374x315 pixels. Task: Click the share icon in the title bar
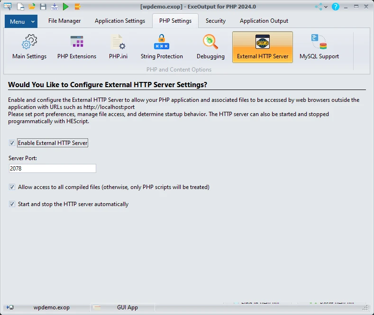tap(319, 7)
